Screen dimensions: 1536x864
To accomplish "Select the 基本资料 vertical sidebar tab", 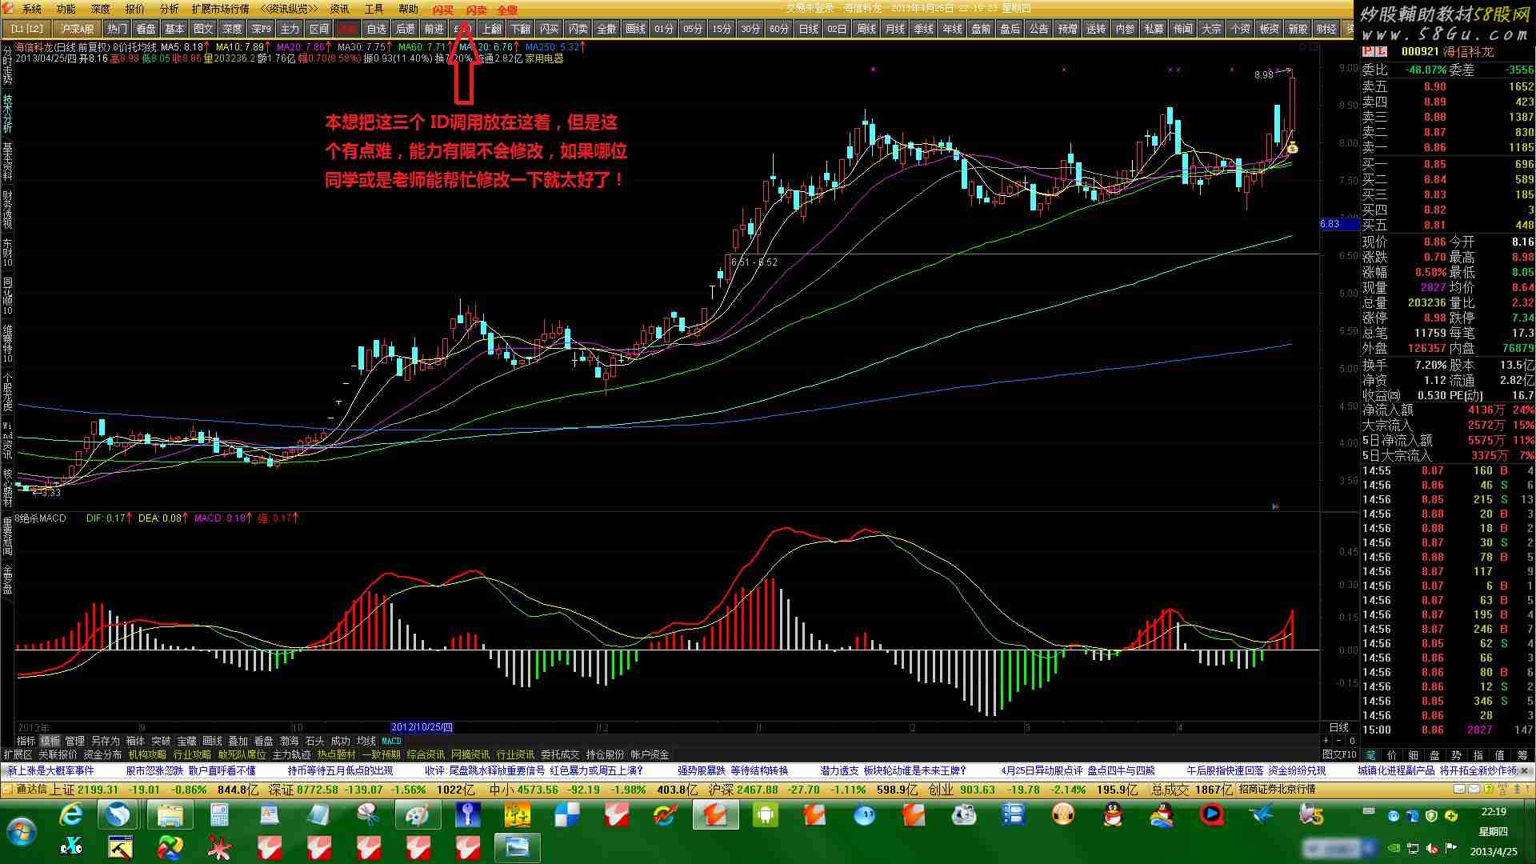I will tap(7, 161).
